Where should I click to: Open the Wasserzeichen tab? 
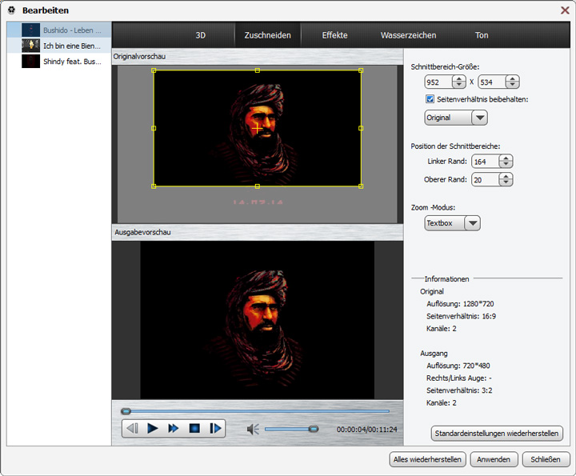(x=408, y=35)
